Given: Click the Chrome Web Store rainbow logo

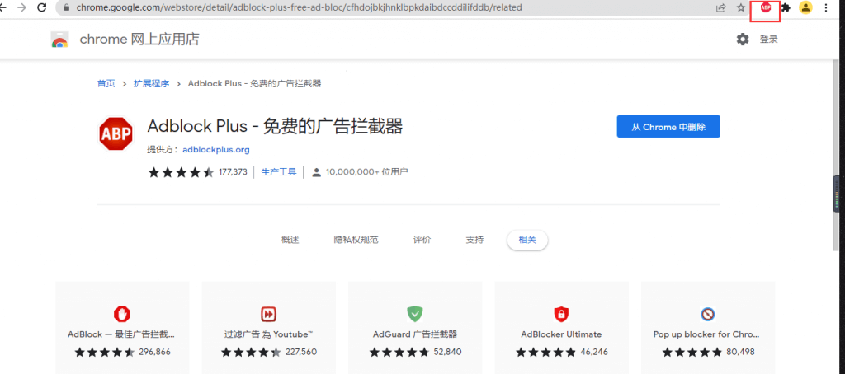Looking at the screenshot, I should coord(59,40).
